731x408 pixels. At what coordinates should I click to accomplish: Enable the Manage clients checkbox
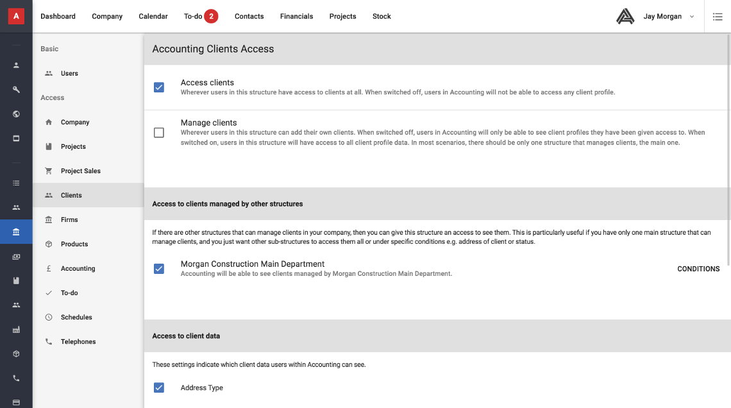point(159,133)
